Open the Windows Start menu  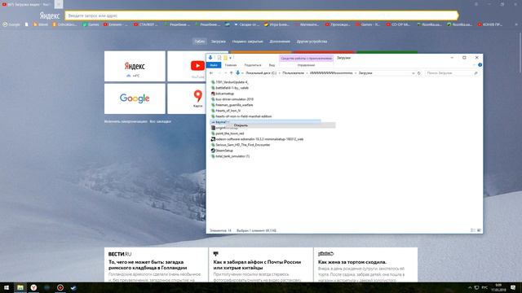coord(7,287)
